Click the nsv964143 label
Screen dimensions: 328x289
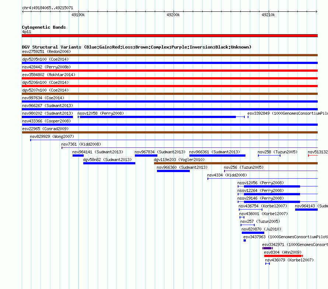[311, 206]
